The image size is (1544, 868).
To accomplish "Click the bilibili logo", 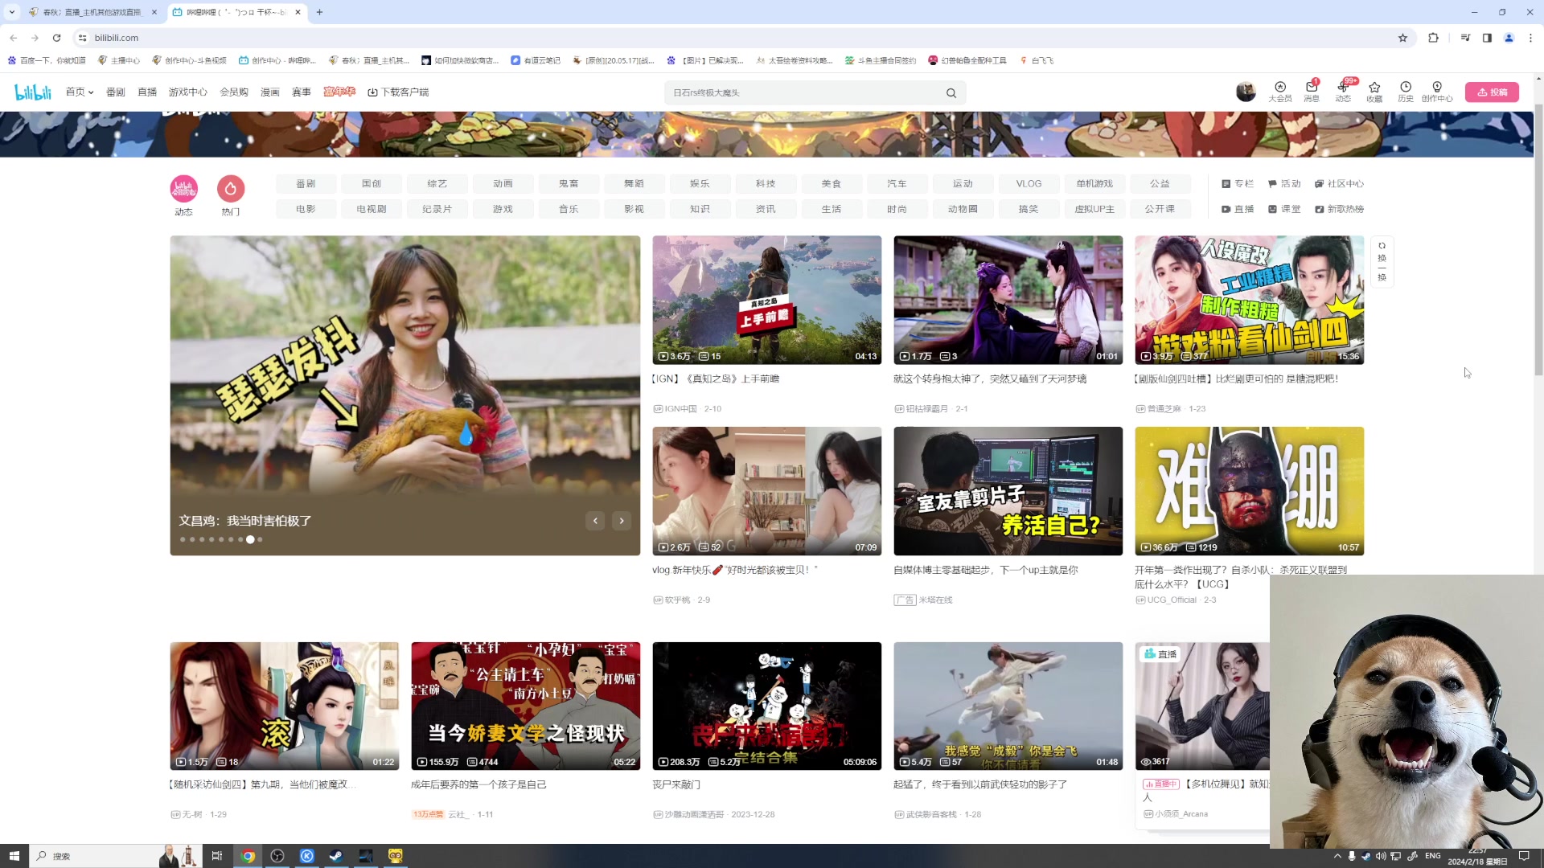I will 33,92.
